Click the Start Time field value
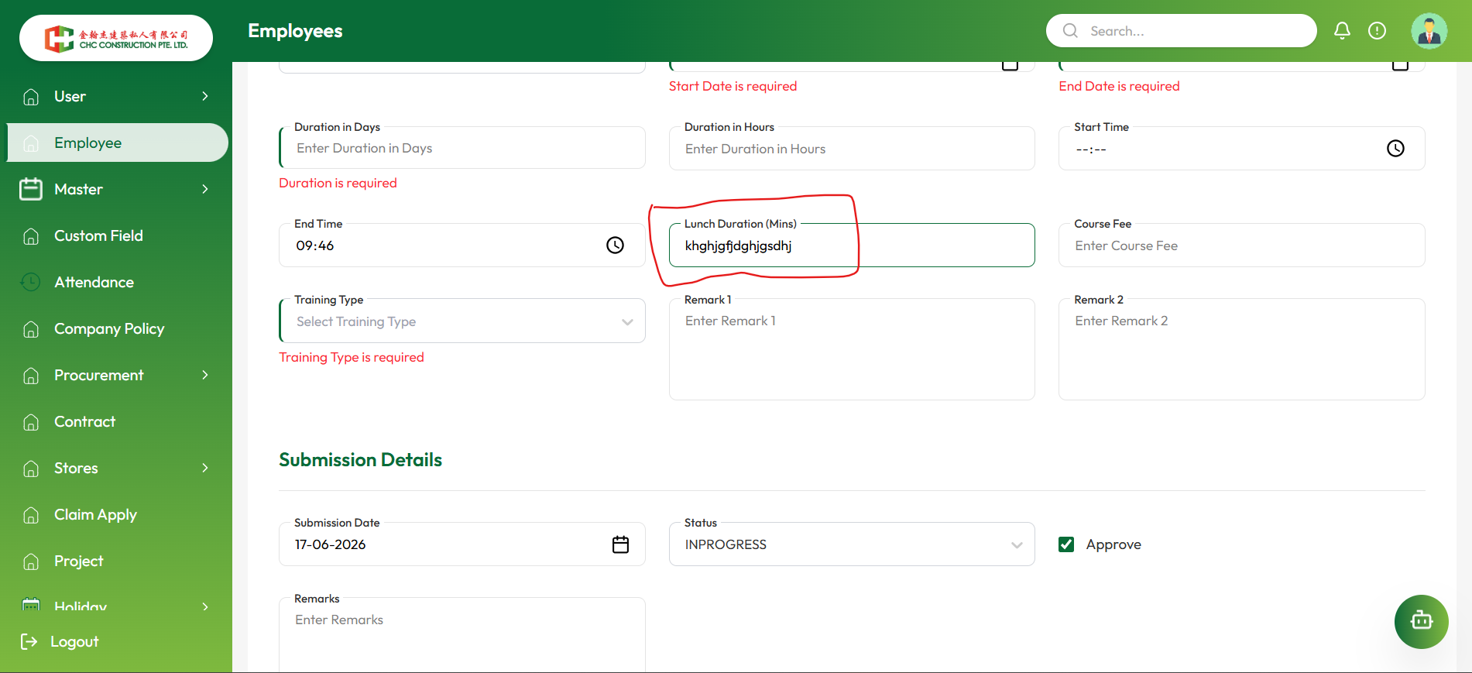 [x=1091, y=149]
